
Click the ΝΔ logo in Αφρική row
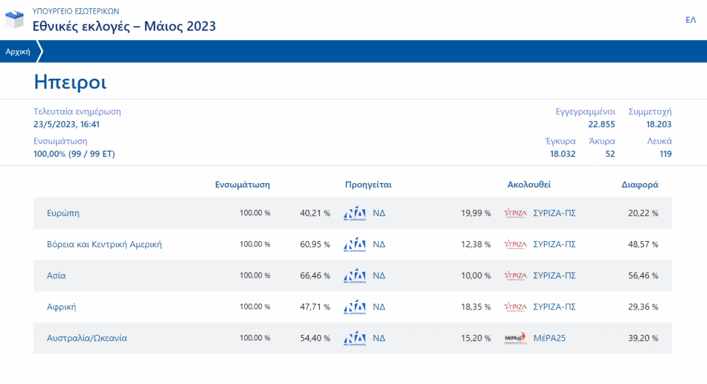click(355, 307)
